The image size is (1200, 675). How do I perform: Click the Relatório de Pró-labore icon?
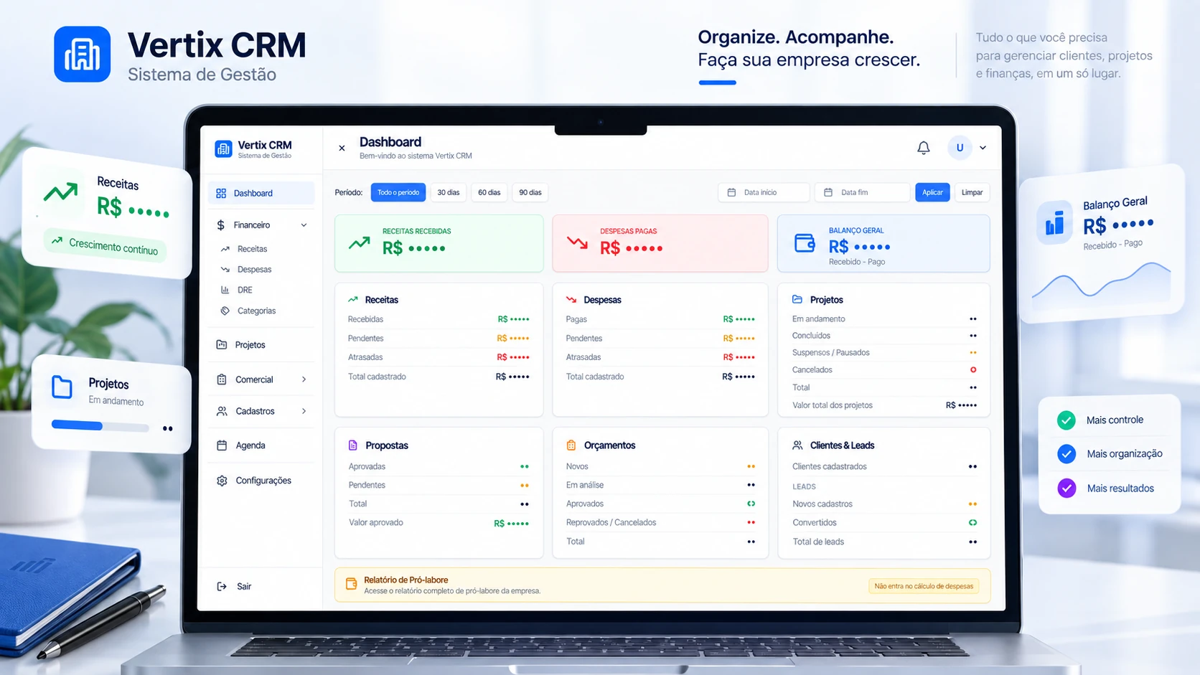coord(352,584)
